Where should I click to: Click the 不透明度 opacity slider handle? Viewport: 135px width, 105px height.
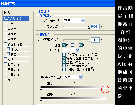(x=89, y=27)
